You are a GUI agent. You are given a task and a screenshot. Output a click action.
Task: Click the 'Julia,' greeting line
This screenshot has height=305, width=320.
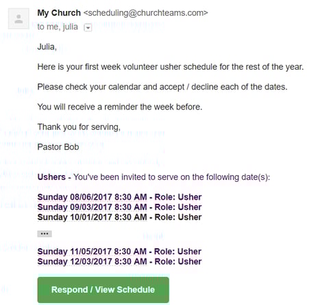[47, 47]
